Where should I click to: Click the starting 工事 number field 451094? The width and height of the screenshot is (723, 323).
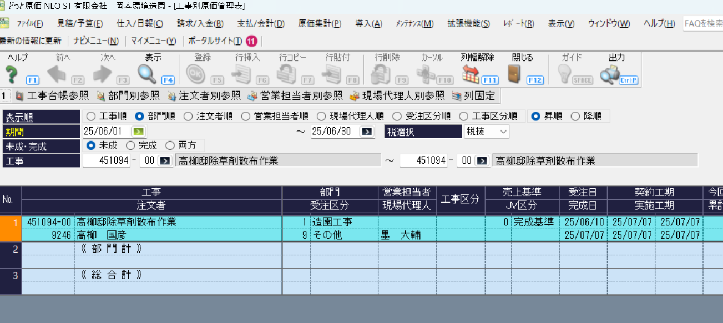click(x=107, y=161)
